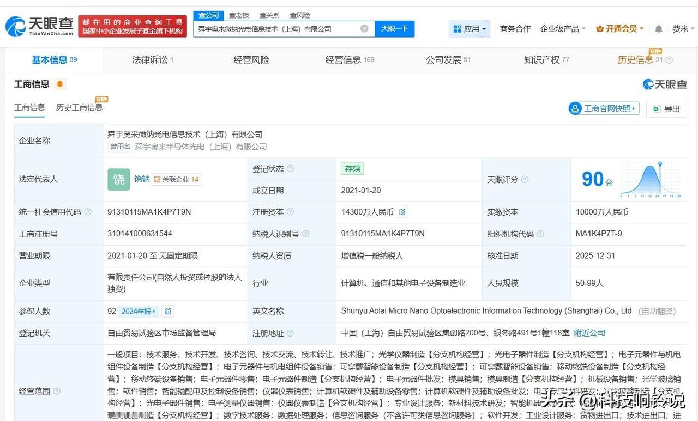Click the 导出 export button
The height and width of the screenshot is (421, 698).
click(x=666, y=108)
